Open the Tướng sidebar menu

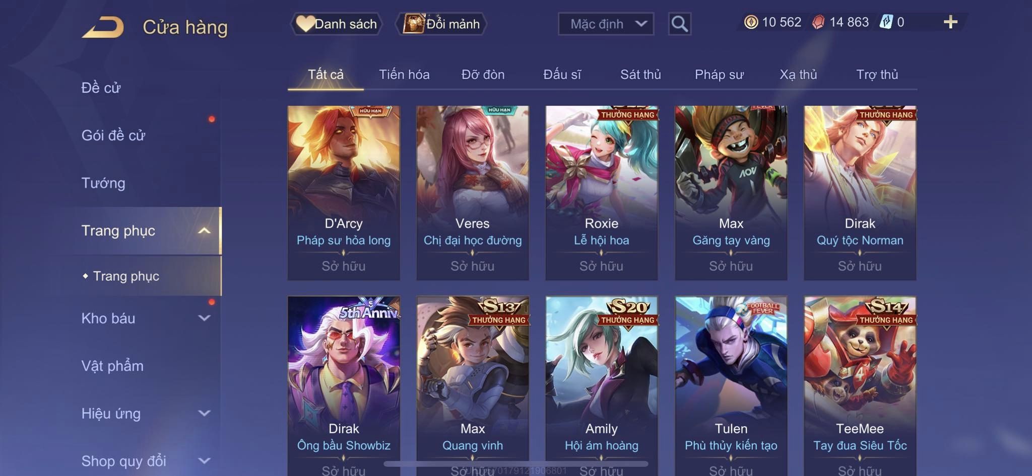(103, 183)
